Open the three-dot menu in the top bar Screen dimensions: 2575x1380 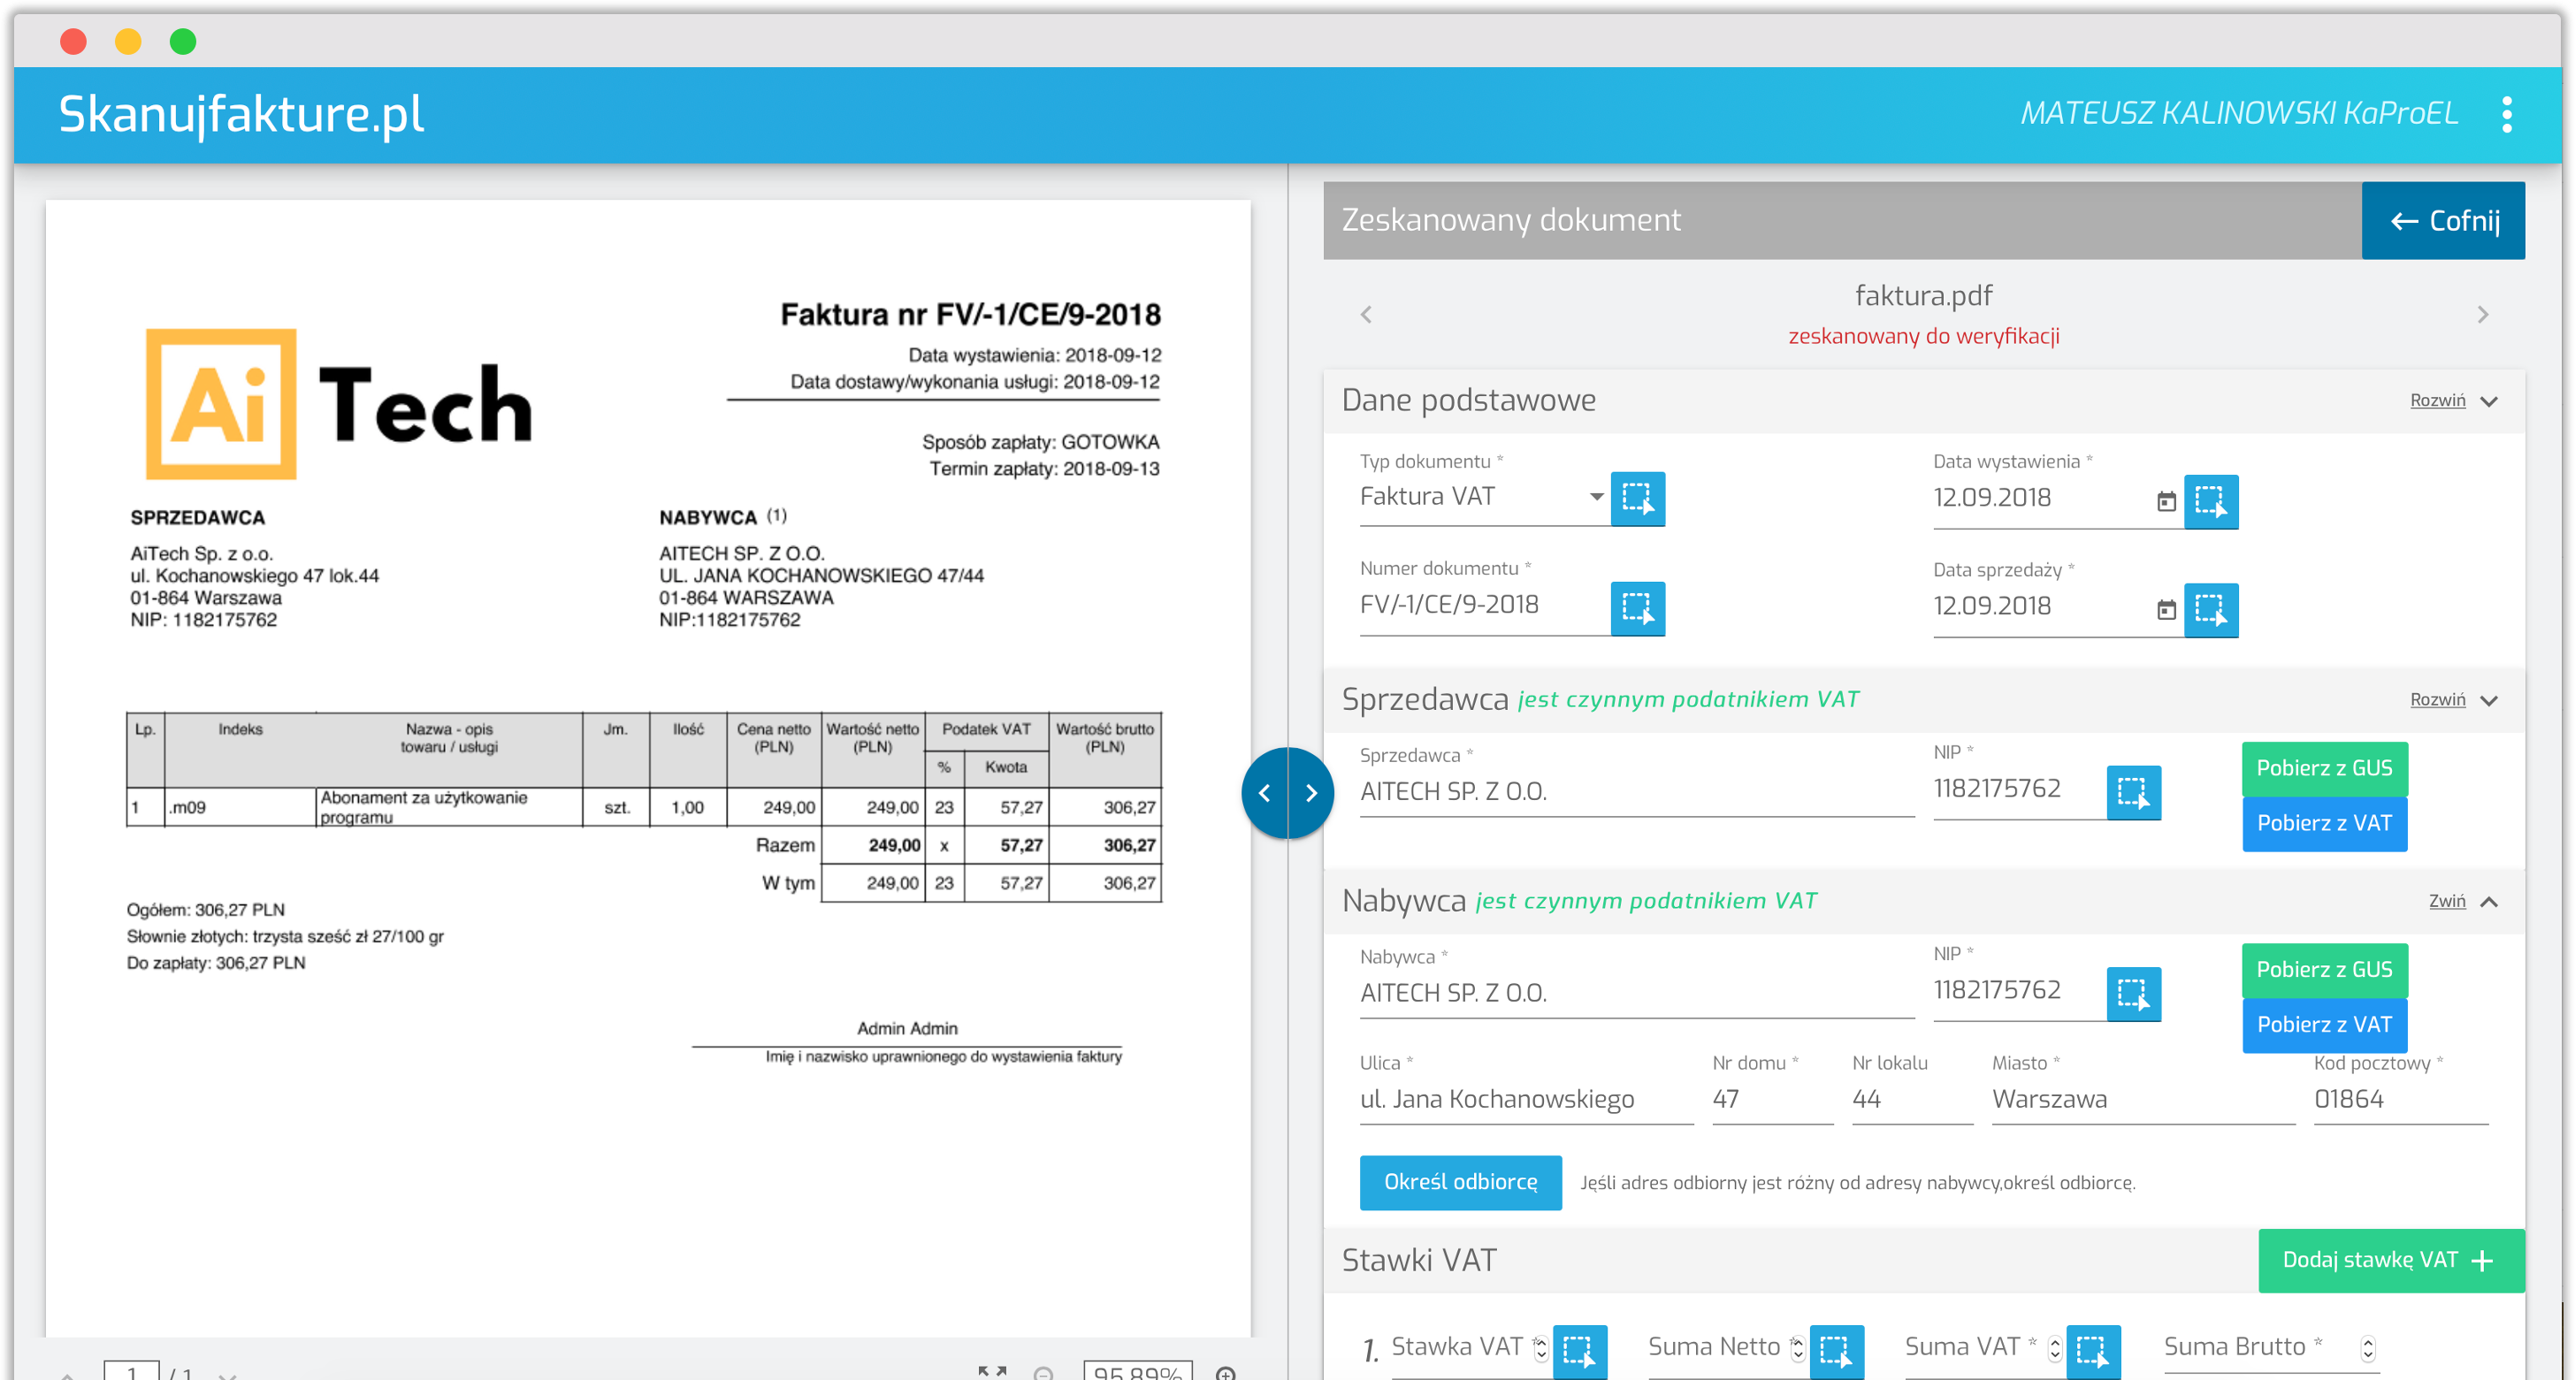(x=2509, y=114)
